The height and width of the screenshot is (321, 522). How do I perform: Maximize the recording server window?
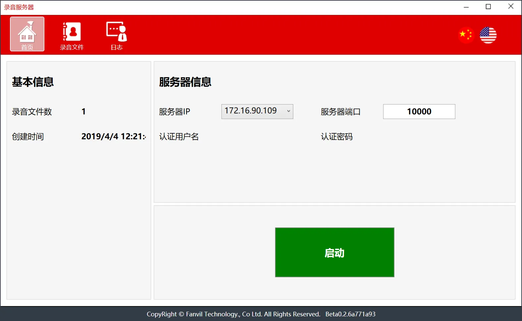(x=488, y=7)
